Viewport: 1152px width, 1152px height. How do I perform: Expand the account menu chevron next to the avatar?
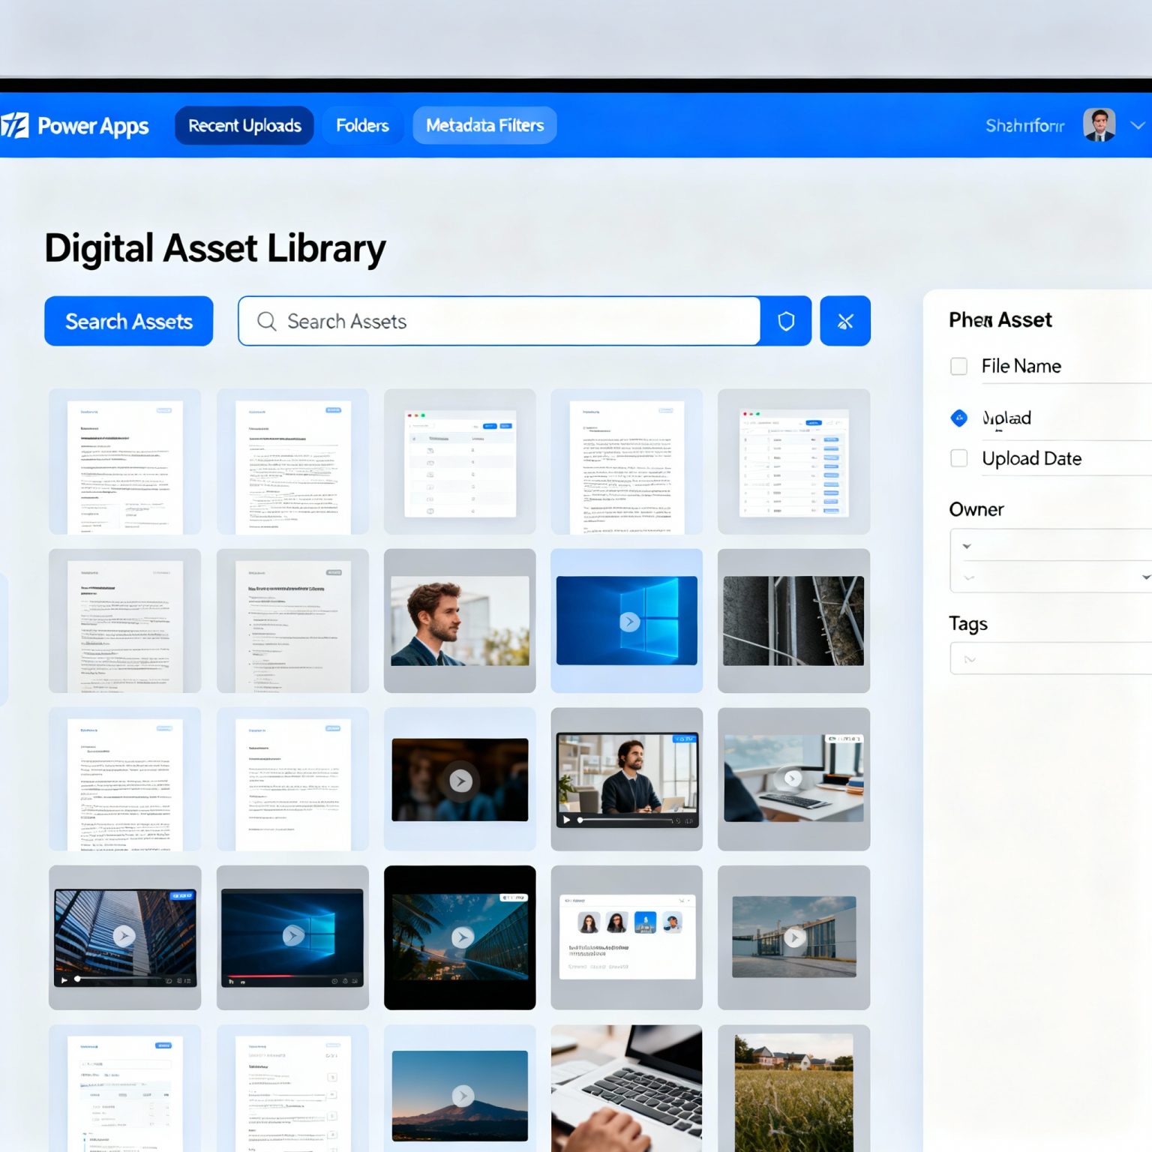click(1137, 126)
